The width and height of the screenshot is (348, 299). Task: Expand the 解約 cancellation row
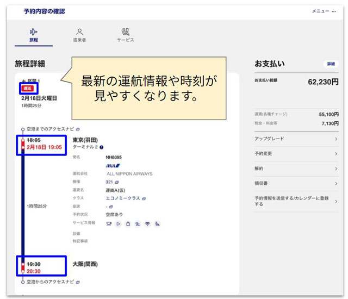pos(296,169)
